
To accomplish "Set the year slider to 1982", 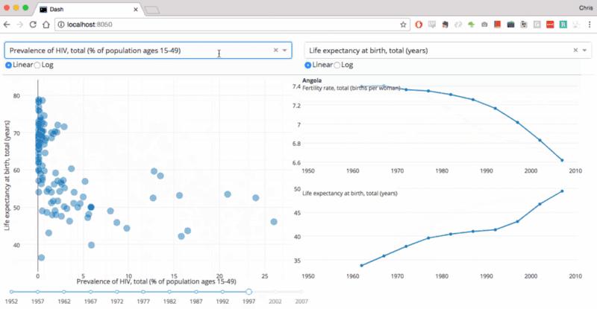I will coord(169,292).
